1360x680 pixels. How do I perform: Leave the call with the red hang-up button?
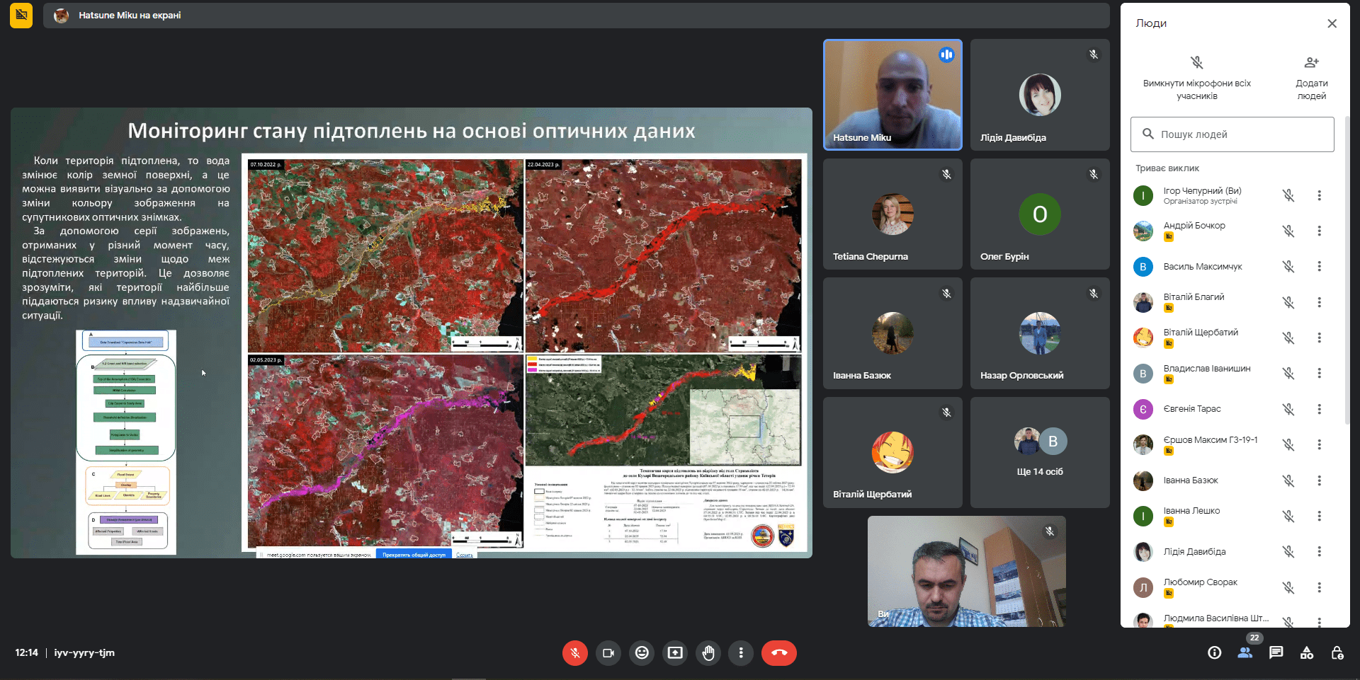pos(778,652)
